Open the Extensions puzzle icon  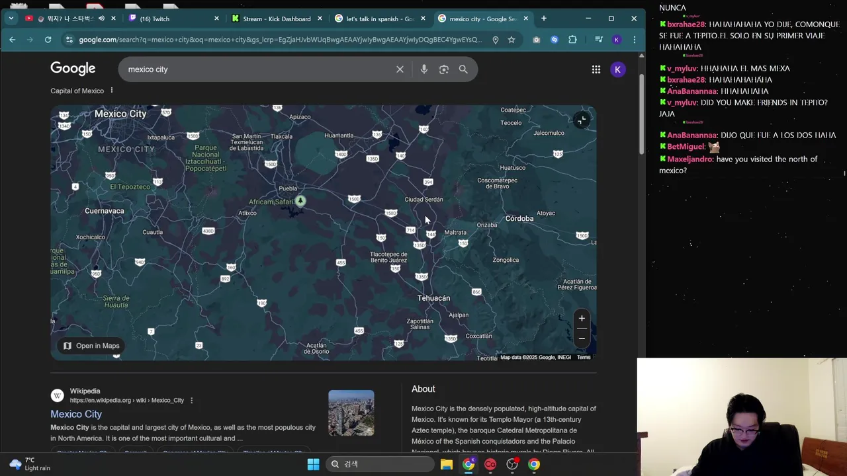pos(572,40)
